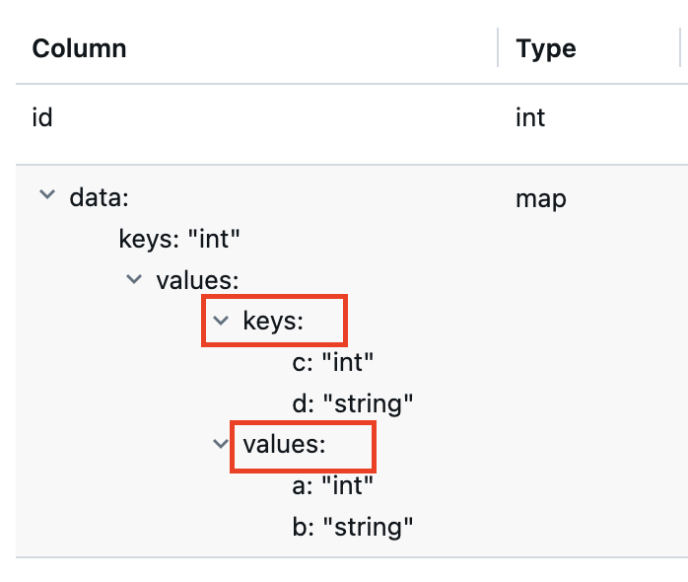Select the id row
The image size is (688, 582).
[352, 117]
